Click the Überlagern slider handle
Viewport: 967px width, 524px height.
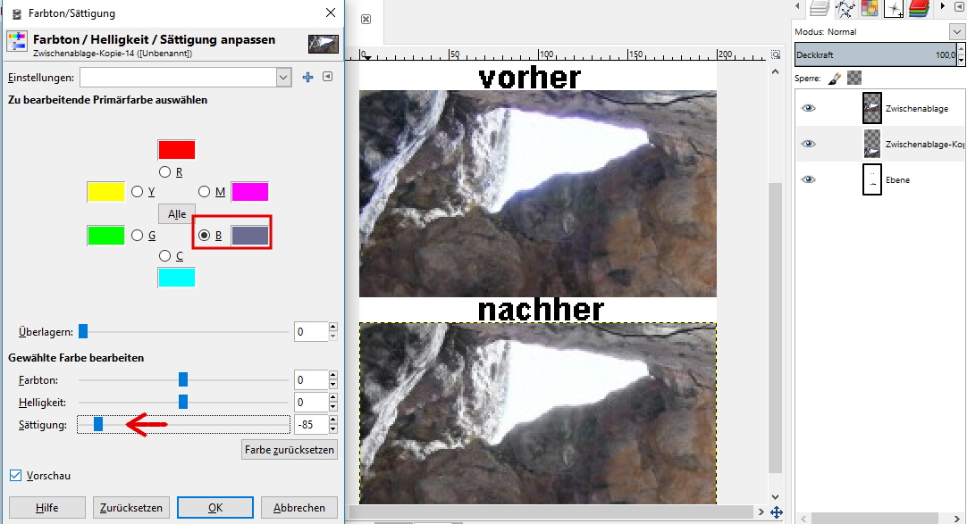(x=83, y=331)
